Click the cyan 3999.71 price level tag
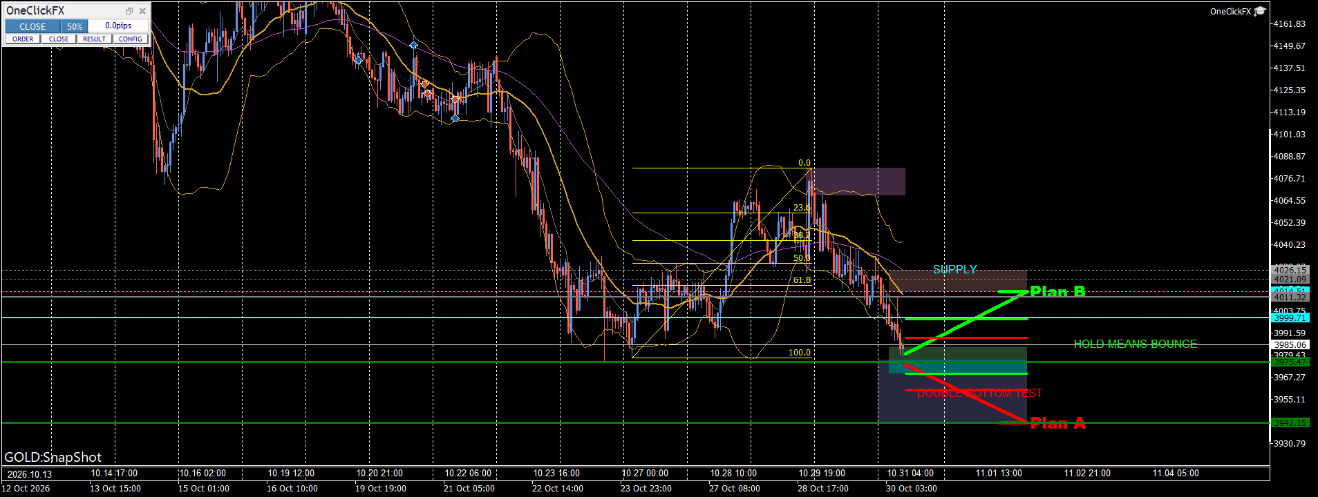The height and width of the screenshot is (497, 1318). [x=1290, y=318]
